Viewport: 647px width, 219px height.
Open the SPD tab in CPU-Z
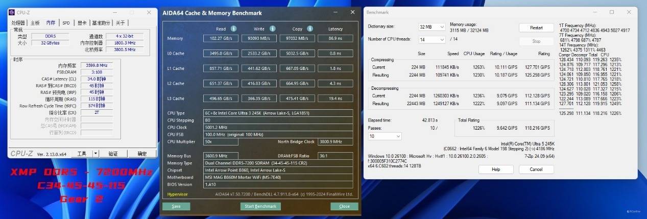[66, 23]
